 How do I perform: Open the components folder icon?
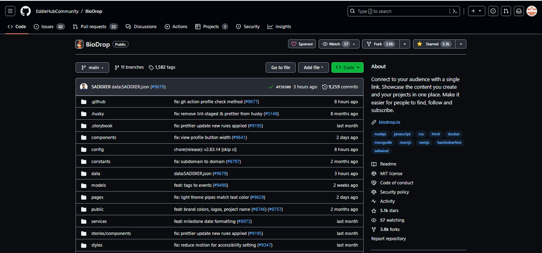coord(84,137)
